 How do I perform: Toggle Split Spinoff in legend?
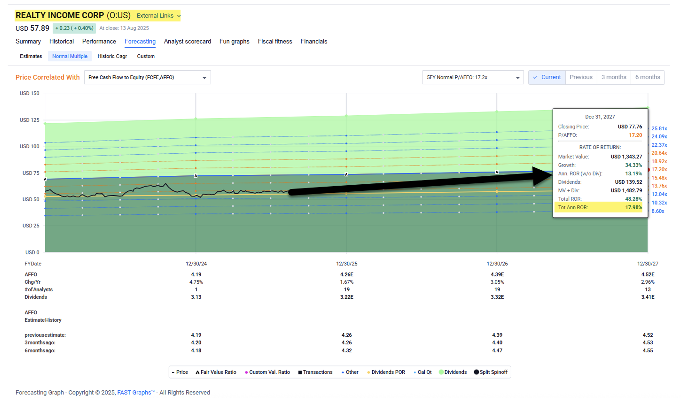pos(491,372)
